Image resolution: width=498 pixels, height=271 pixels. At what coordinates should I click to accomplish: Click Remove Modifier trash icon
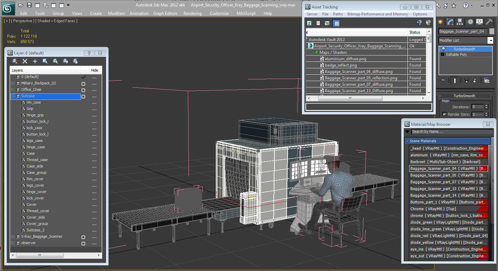pyautogui.click(x=474, y=81)
